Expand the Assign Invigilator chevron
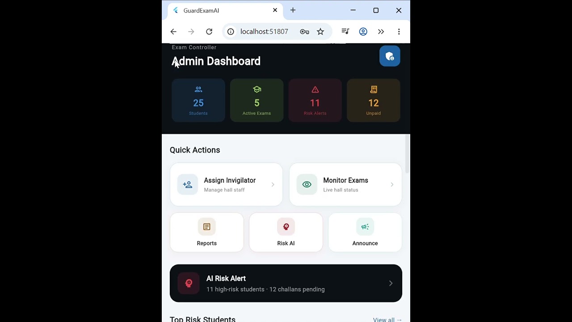 (x=273, y=184)
